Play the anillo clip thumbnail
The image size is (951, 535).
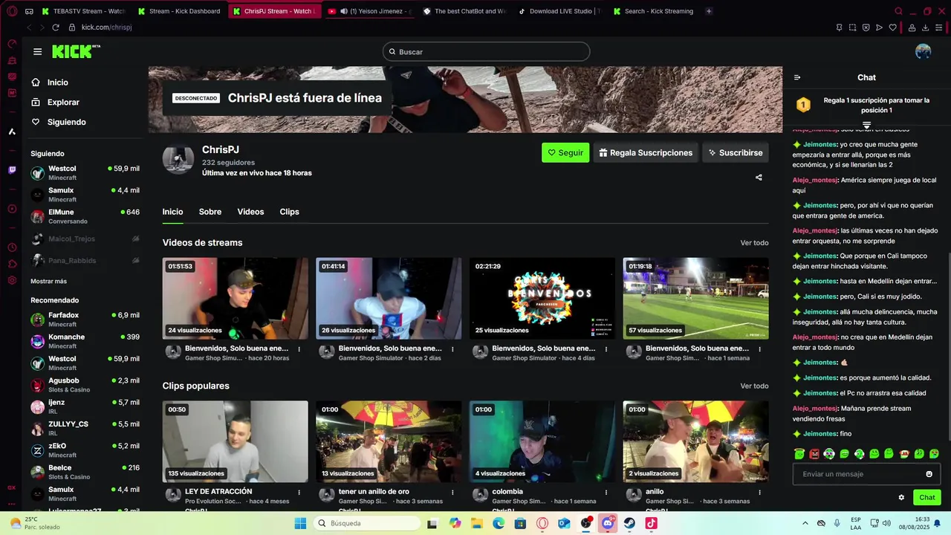[x=695, y=442]
